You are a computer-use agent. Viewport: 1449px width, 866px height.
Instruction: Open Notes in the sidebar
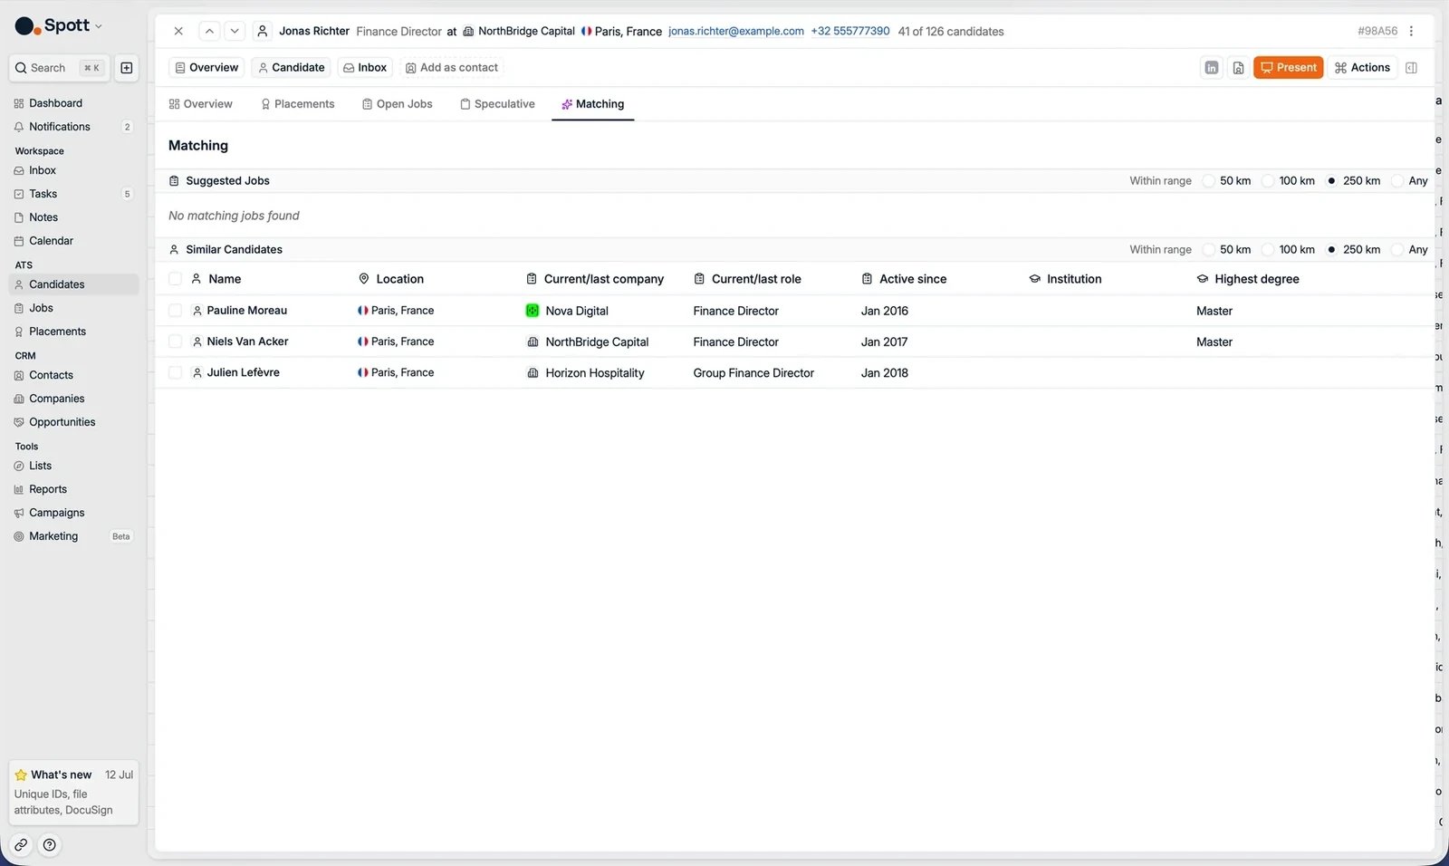[73, 217]
